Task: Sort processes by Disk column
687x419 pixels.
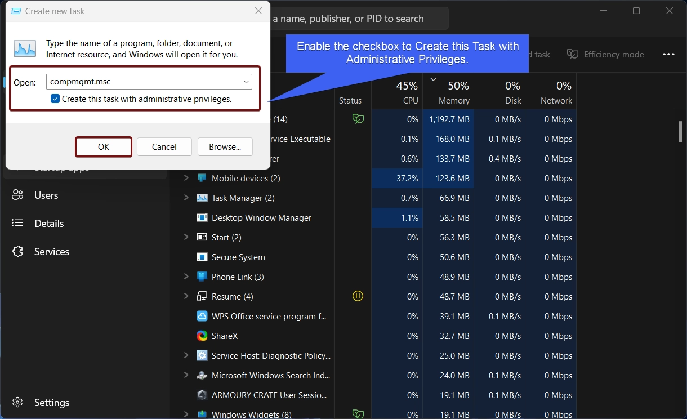Action: click(x=499, y=91)
